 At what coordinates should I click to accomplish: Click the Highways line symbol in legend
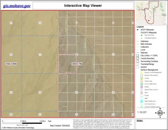point(138,41)
